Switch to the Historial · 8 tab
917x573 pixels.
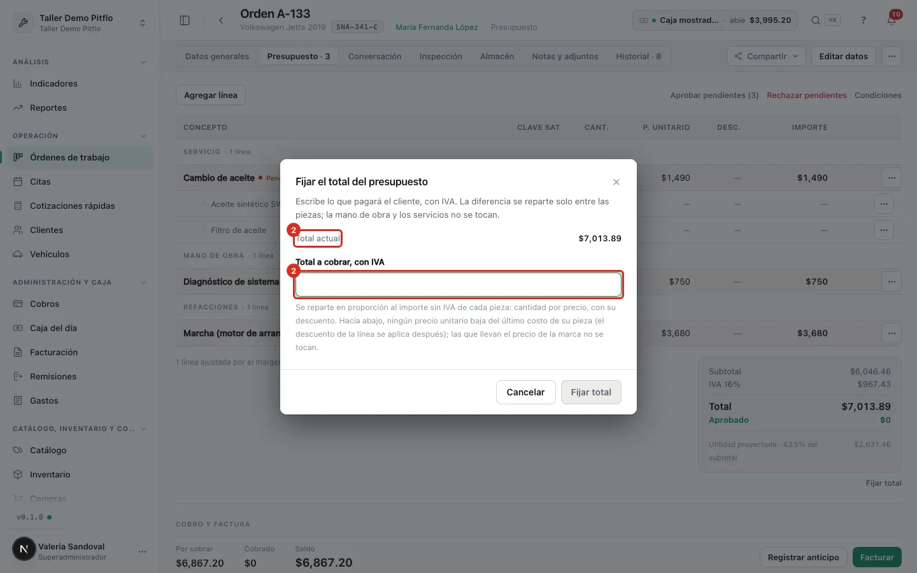(639, 56)
